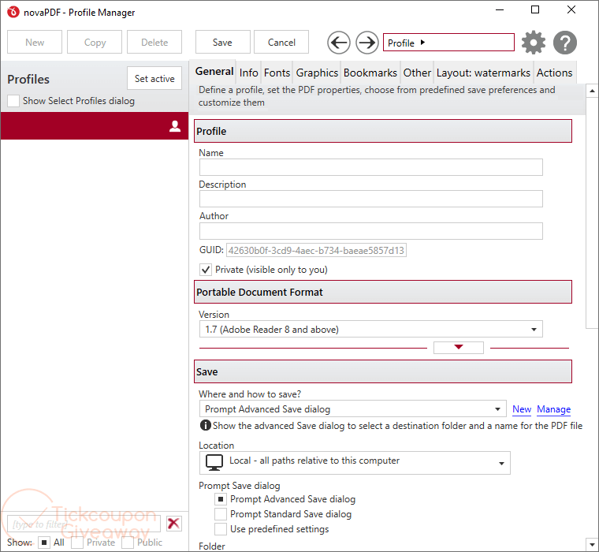This screenshot has height=552, width=599.
Task: Click the vertical scrollbar up arrow
Action: pyautogui.click(x=592, y=91)
